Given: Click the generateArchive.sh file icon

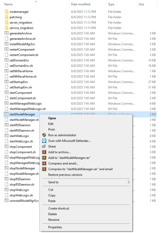Looking at the screenshot, I should [7, 39].
